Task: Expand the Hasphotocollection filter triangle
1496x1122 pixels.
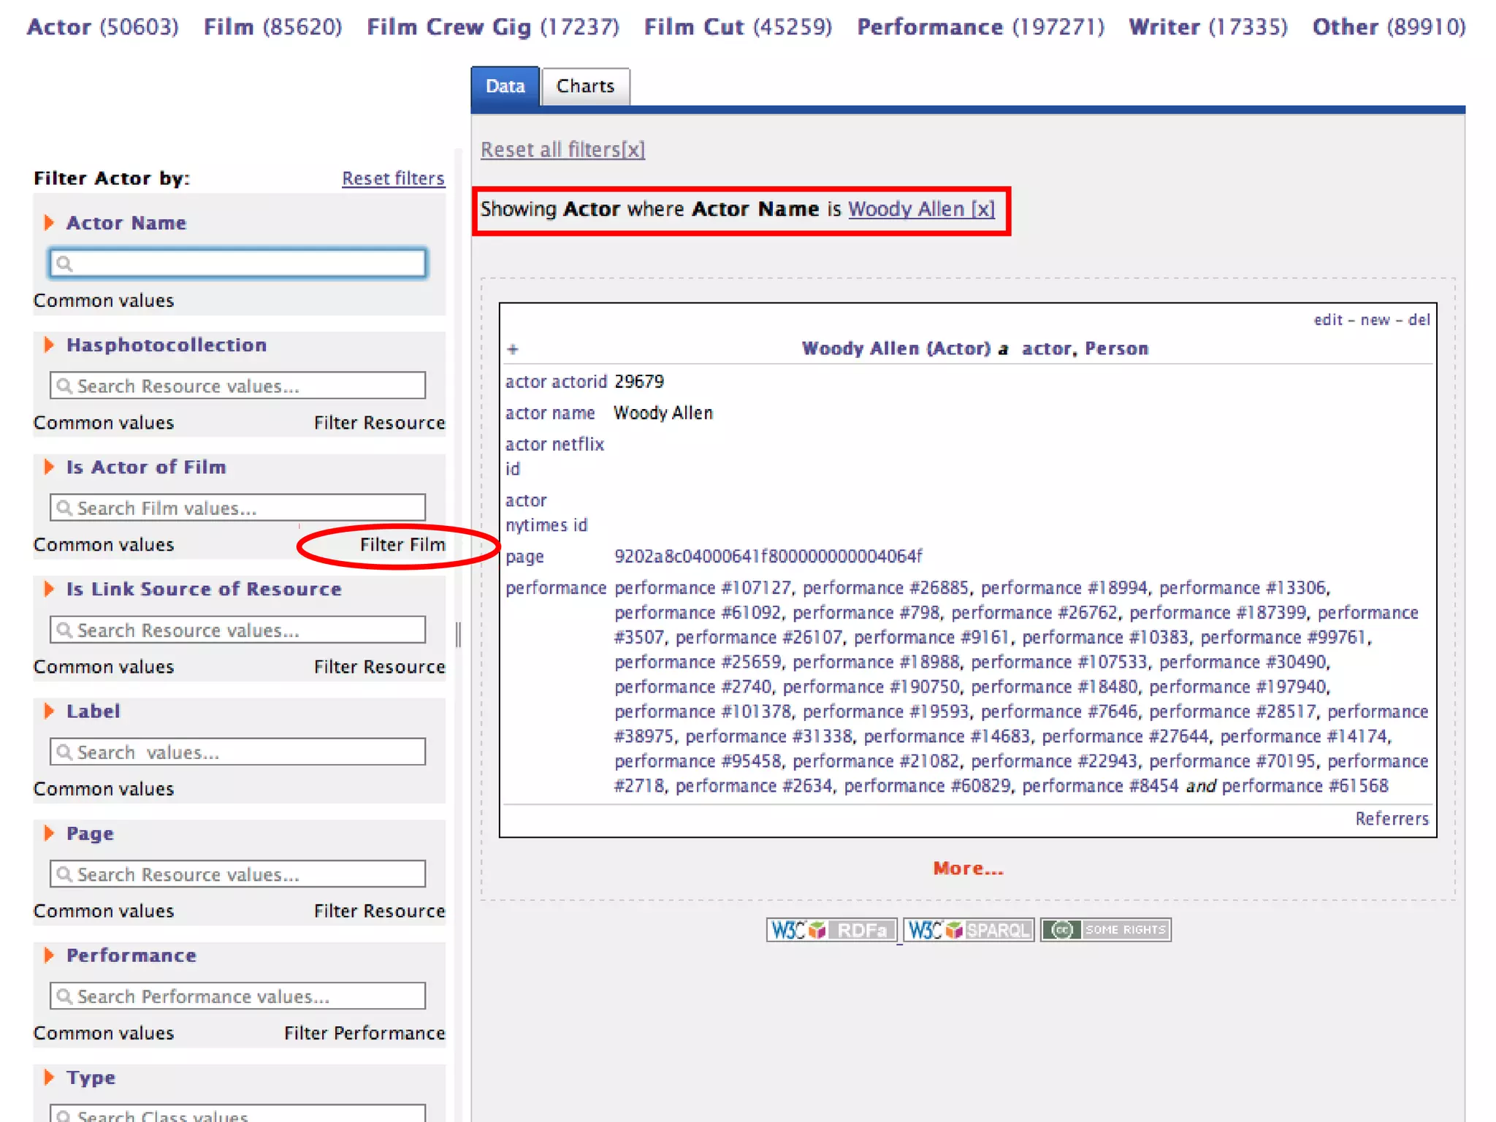Action: coord(49,345)
